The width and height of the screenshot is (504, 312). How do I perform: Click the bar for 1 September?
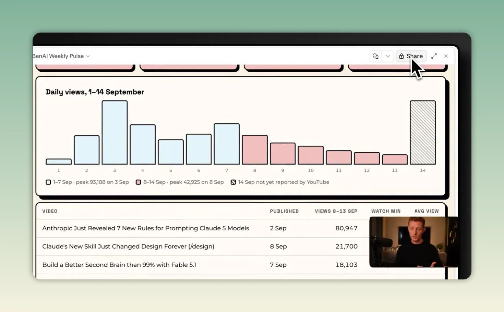(x=59, y=161)
